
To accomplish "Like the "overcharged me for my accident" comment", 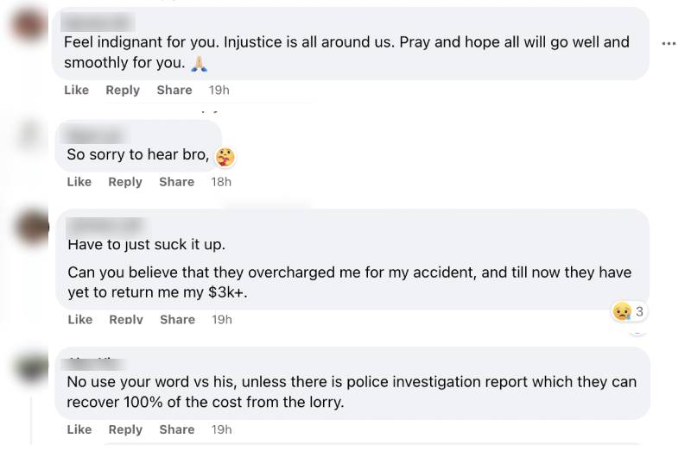I will [x=79, y=319].
